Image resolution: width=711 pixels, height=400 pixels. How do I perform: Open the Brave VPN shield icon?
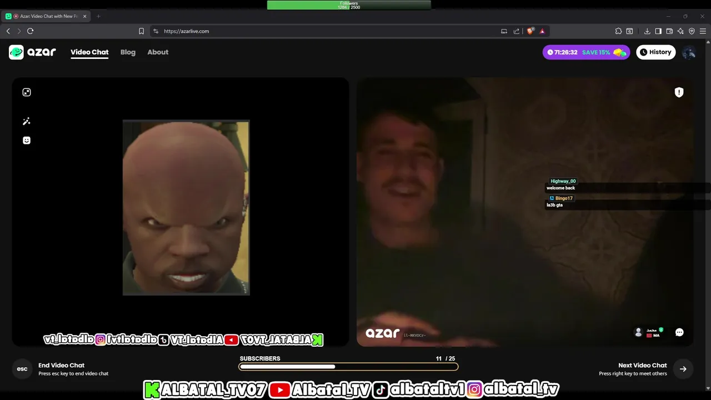click(x=692, y=31)
